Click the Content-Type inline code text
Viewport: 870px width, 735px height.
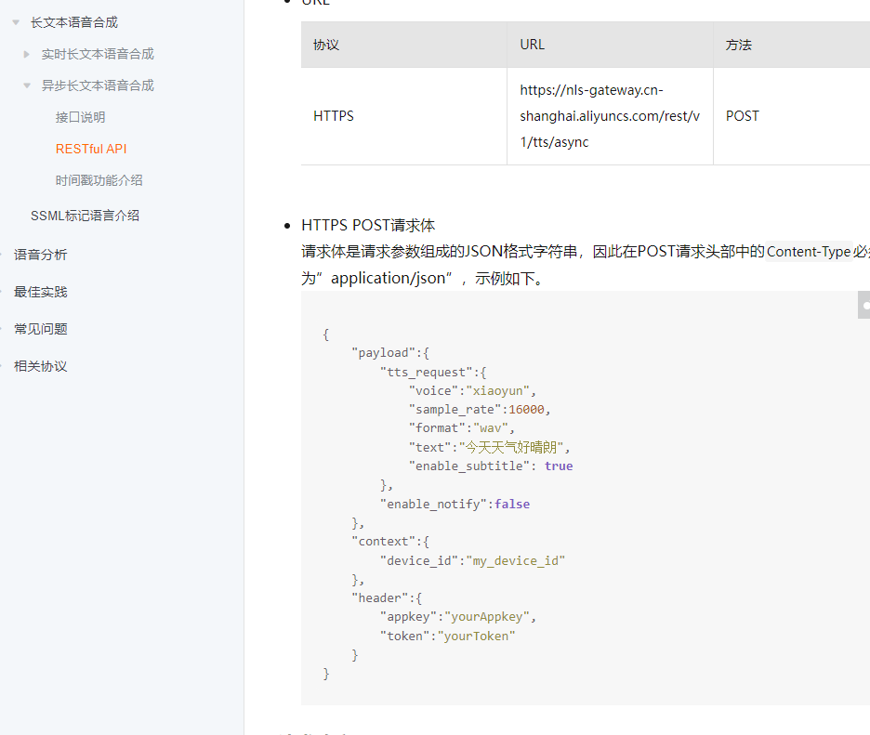click(809, 252)
